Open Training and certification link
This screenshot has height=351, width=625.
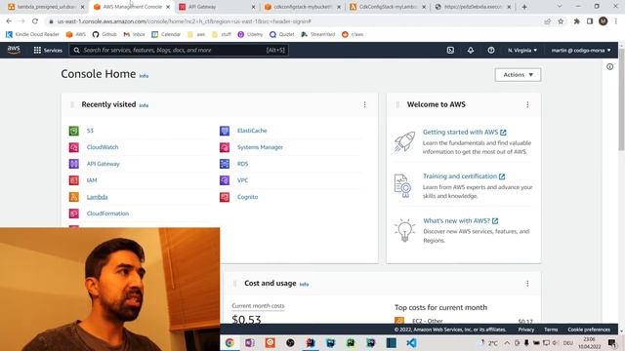(x=464, y=176)
